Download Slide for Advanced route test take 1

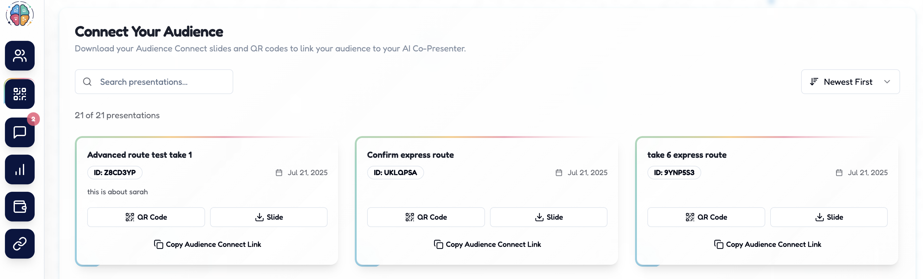[268, 217]
